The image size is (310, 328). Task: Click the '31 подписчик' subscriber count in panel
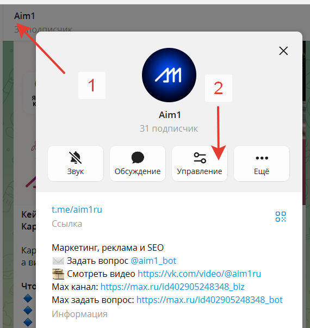169,128
